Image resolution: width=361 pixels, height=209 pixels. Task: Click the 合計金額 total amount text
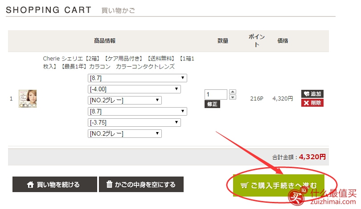point(299,157)
